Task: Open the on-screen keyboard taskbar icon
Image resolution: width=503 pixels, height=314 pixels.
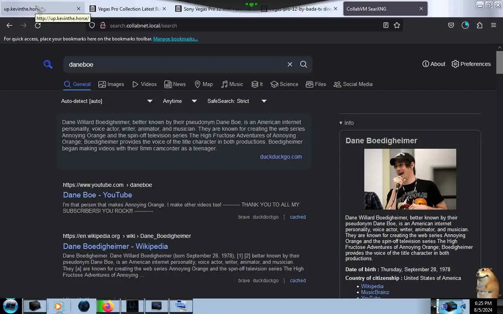Action: pyautogui.click(x=181, y=306)
